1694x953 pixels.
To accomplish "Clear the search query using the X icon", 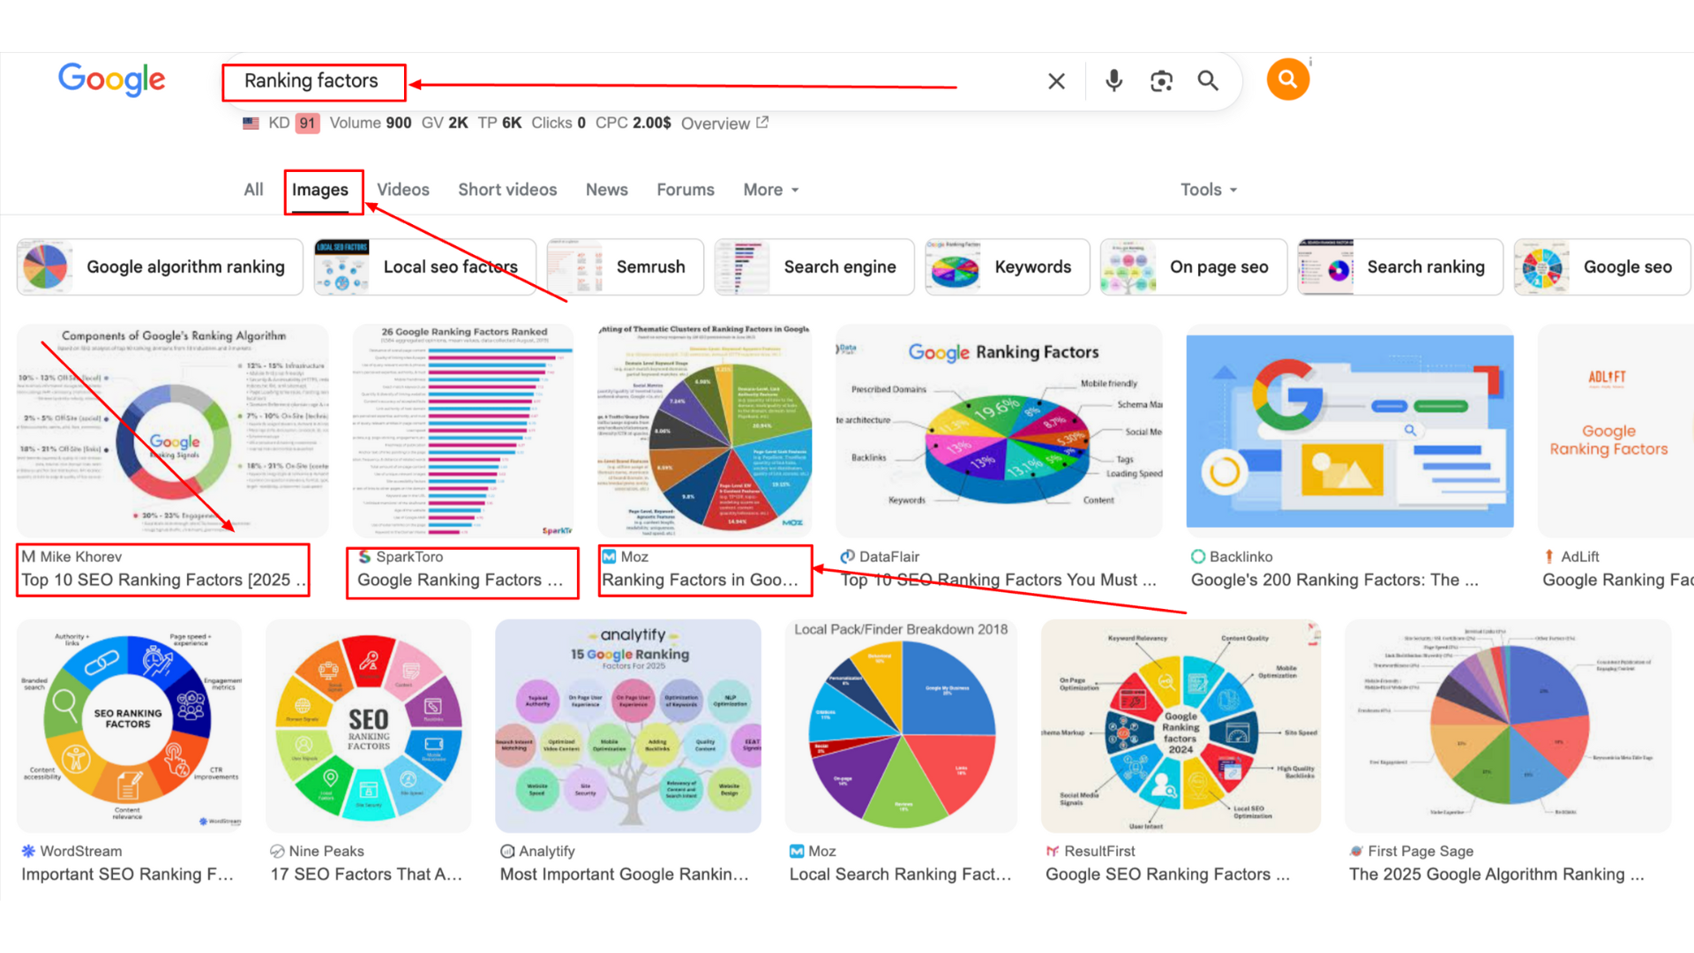I will [1056, 80].
